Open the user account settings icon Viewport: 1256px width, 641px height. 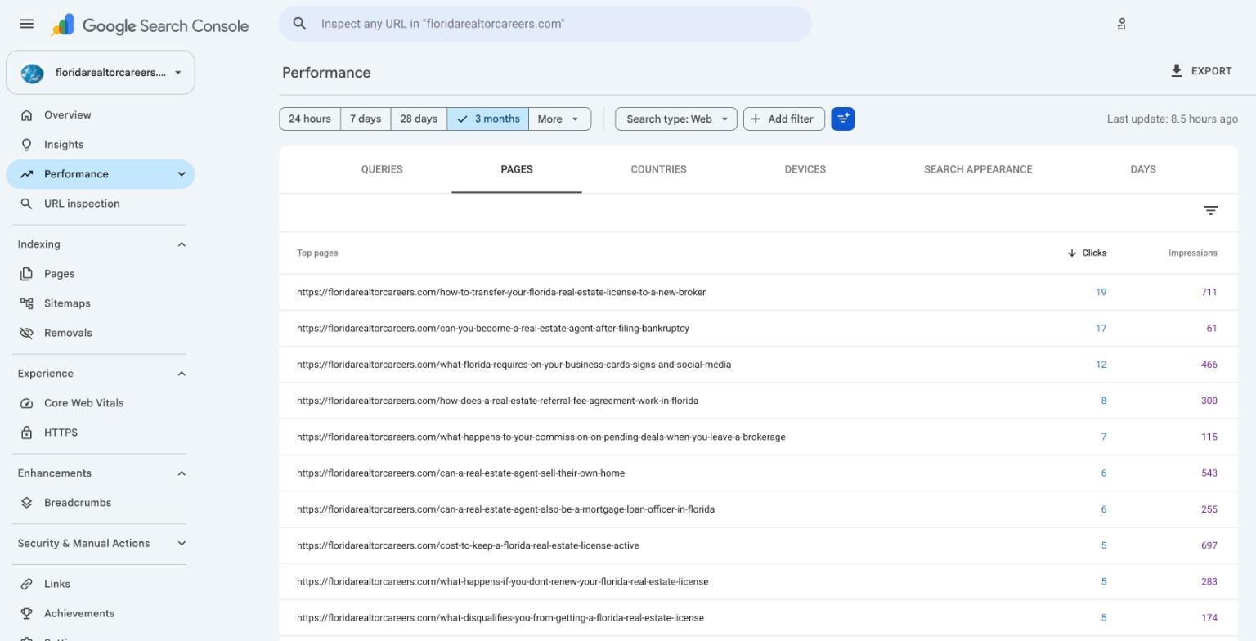coord(1121,24)
